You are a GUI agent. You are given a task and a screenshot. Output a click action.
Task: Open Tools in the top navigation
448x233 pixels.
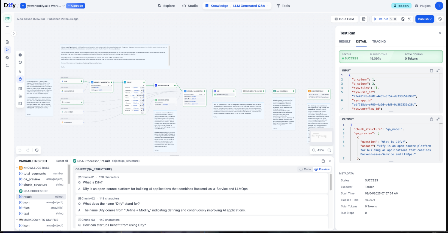(x=283, y=6)
